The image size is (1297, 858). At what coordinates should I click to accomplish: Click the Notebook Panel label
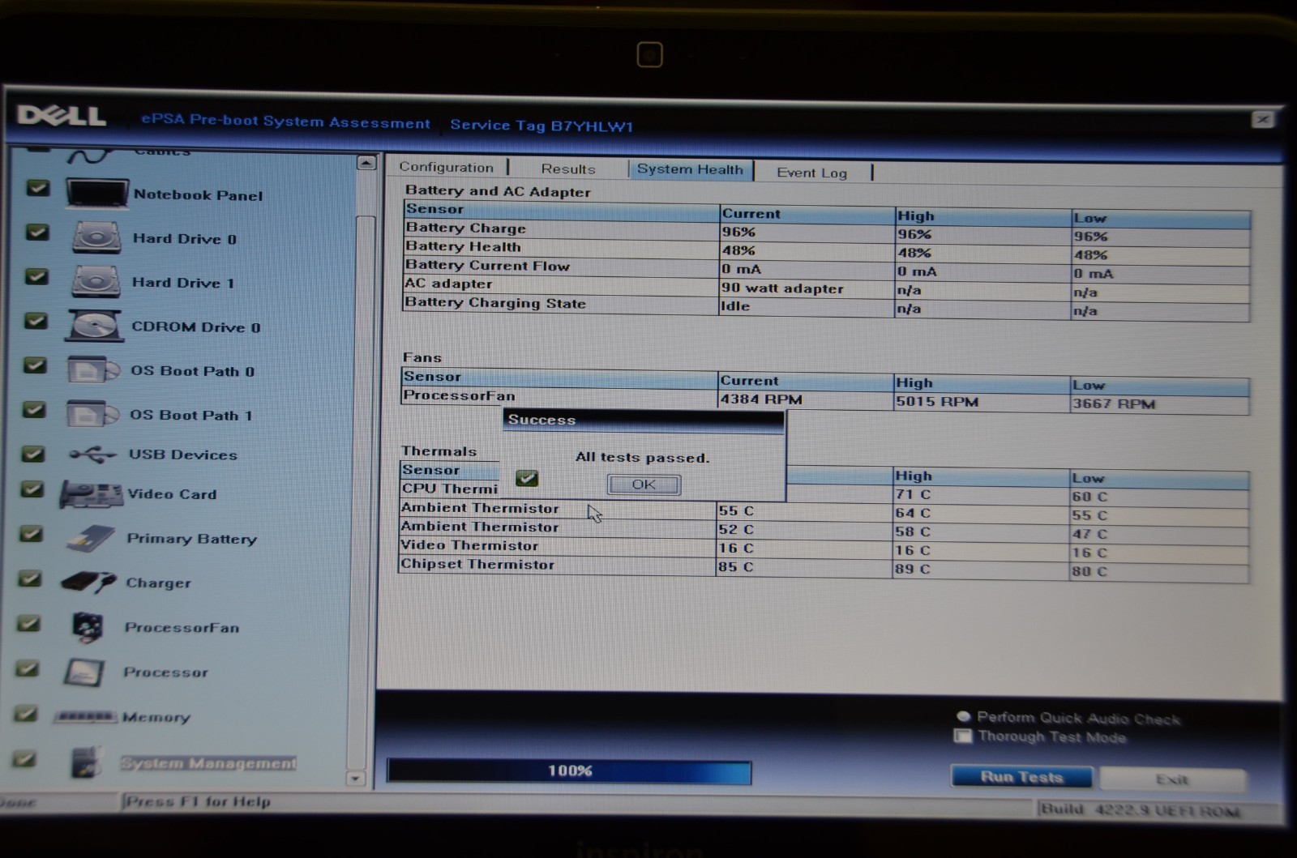(x=199, y=194)
